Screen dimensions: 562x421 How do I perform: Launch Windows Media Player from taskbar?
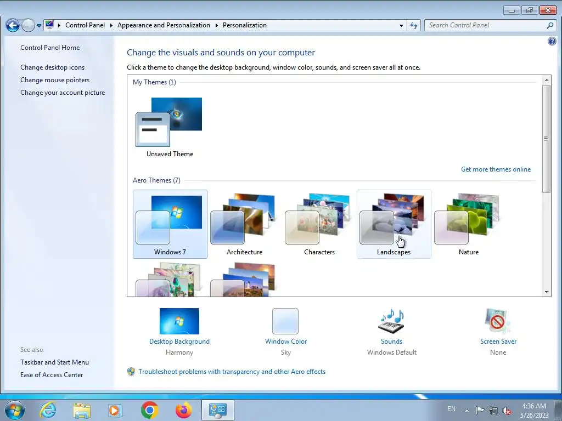pos(115,410)
